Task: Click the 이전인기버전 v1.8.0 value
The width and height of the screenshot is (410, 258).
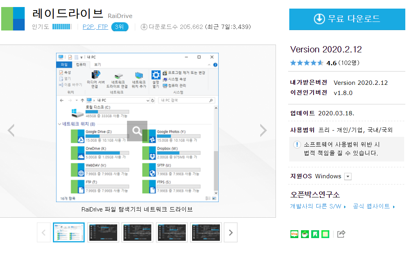Action: (x=343, y=93)
